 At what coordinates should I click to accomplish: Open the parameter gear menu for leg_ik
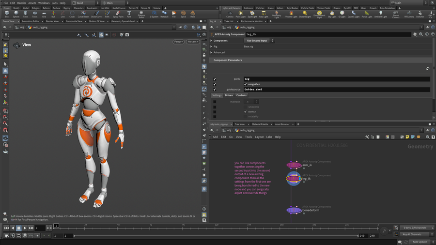(415, 34)
